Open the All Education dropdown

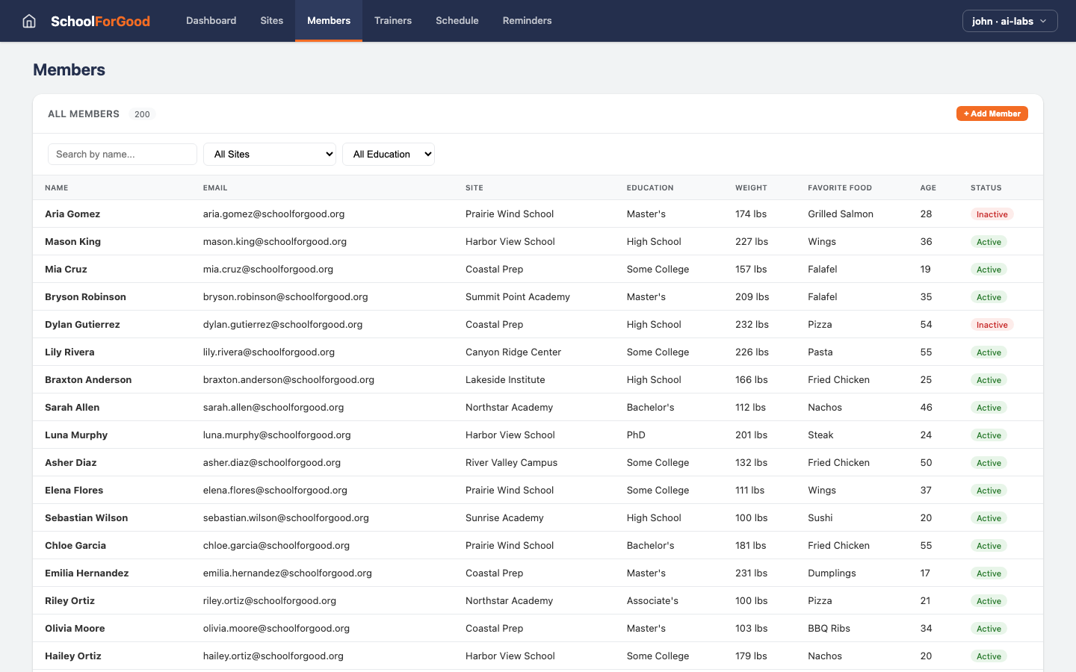(x=389, y=154)
